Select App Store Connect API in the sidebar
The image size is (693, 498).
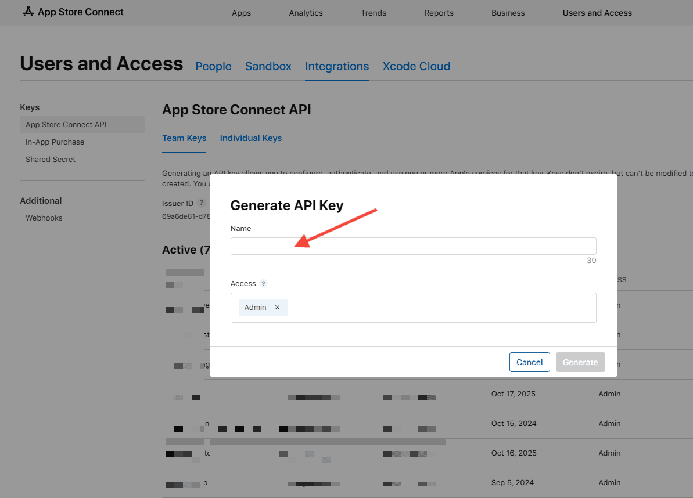82,124
